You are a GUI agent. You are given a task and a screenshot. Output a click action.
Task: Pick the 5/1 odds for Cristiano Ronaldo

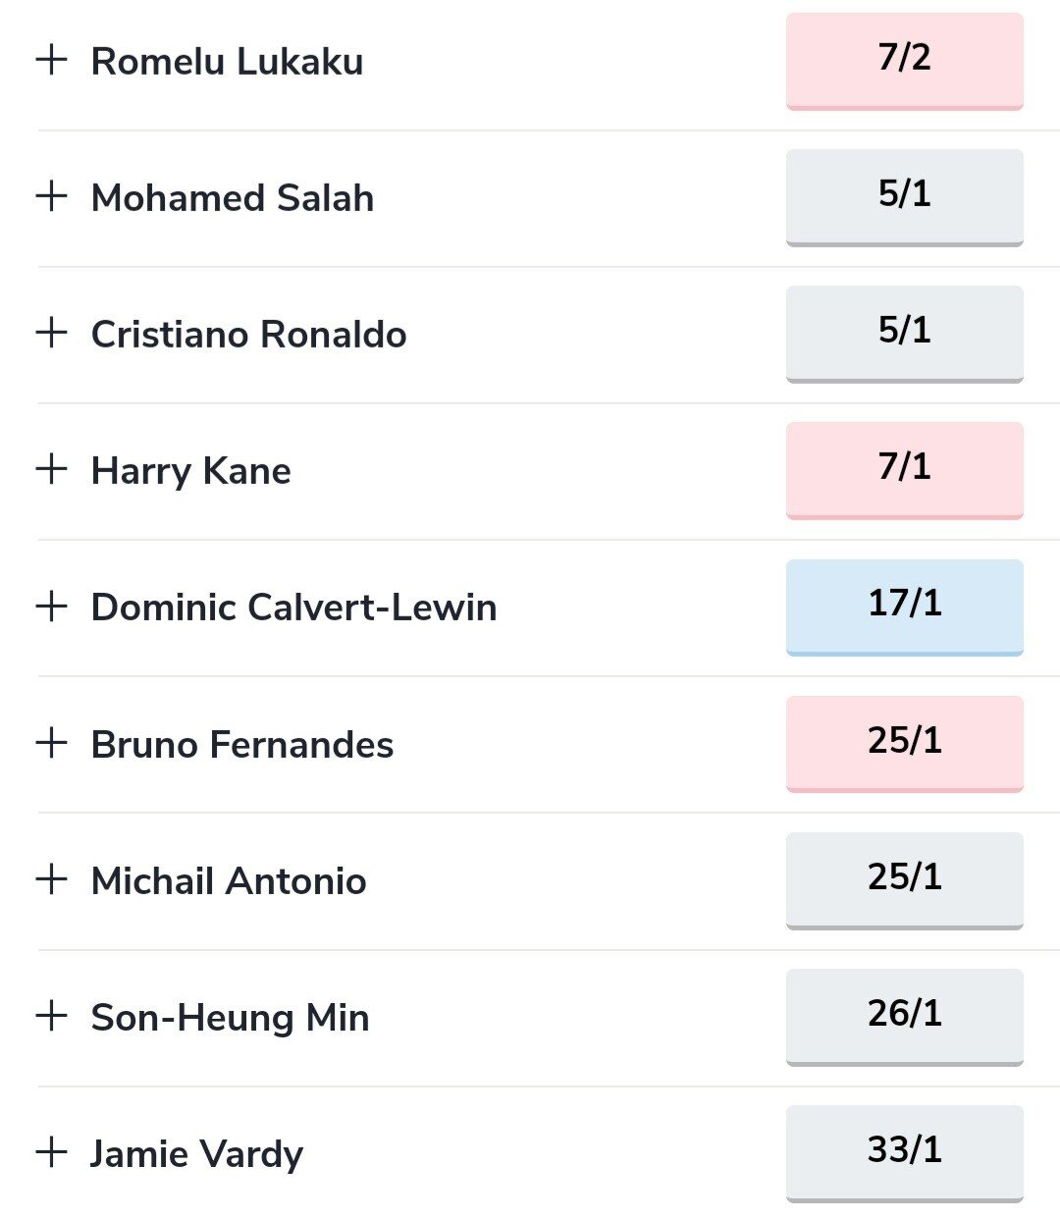click(x=904, y=333)
